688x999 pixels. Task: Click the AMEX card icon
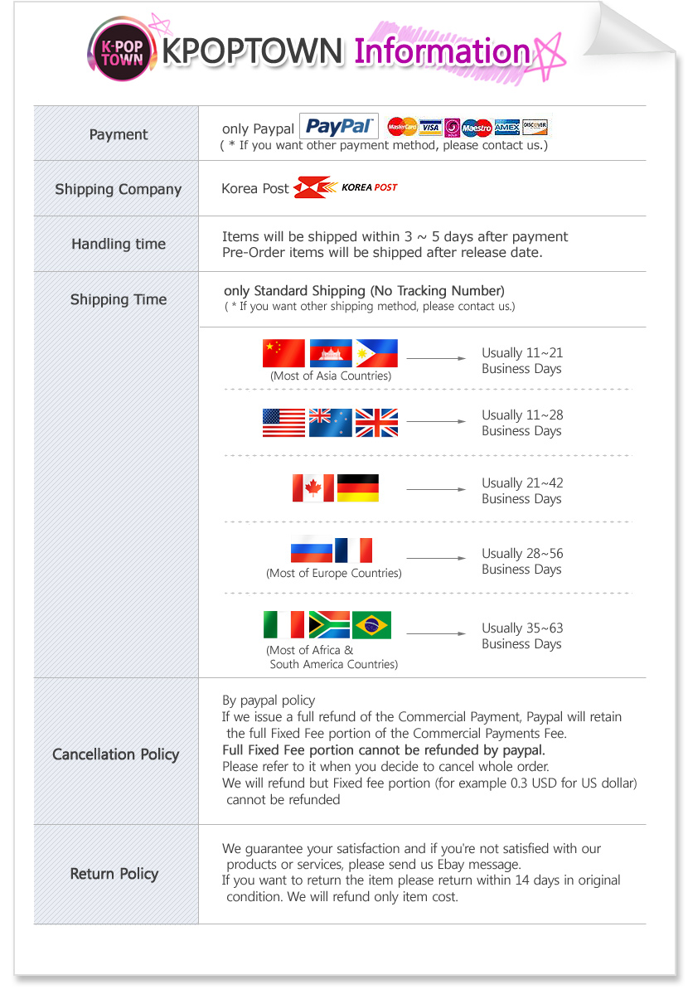pyautogui.click(x=507, y=128)
